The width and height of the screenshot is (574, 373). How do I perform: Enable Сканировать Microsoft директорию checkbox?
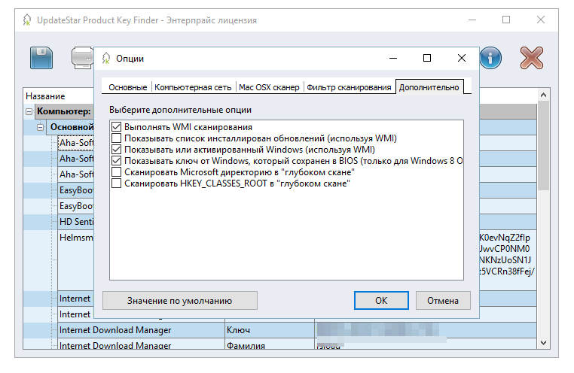coord(117,172)
